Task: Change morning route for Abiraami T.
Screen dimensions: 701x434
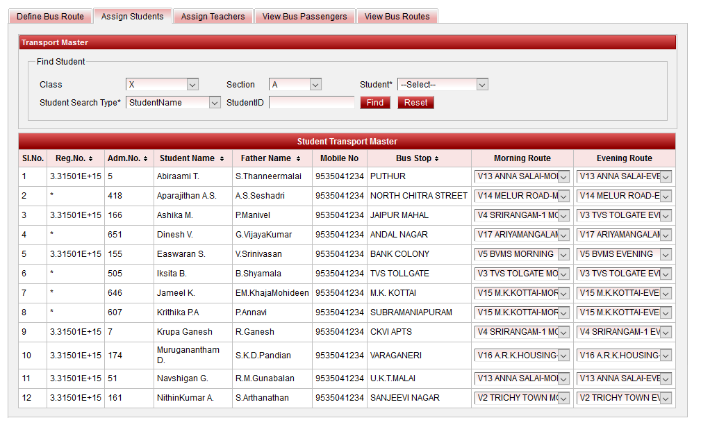Action: [x=522, y=177]
